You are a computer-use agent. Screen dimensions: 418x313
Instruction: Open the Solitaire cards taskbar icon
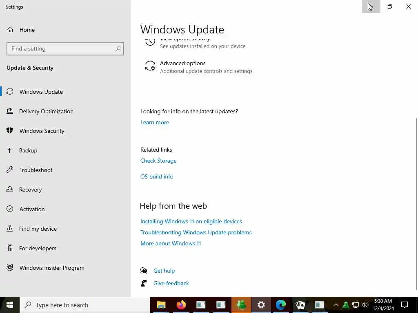300,305
